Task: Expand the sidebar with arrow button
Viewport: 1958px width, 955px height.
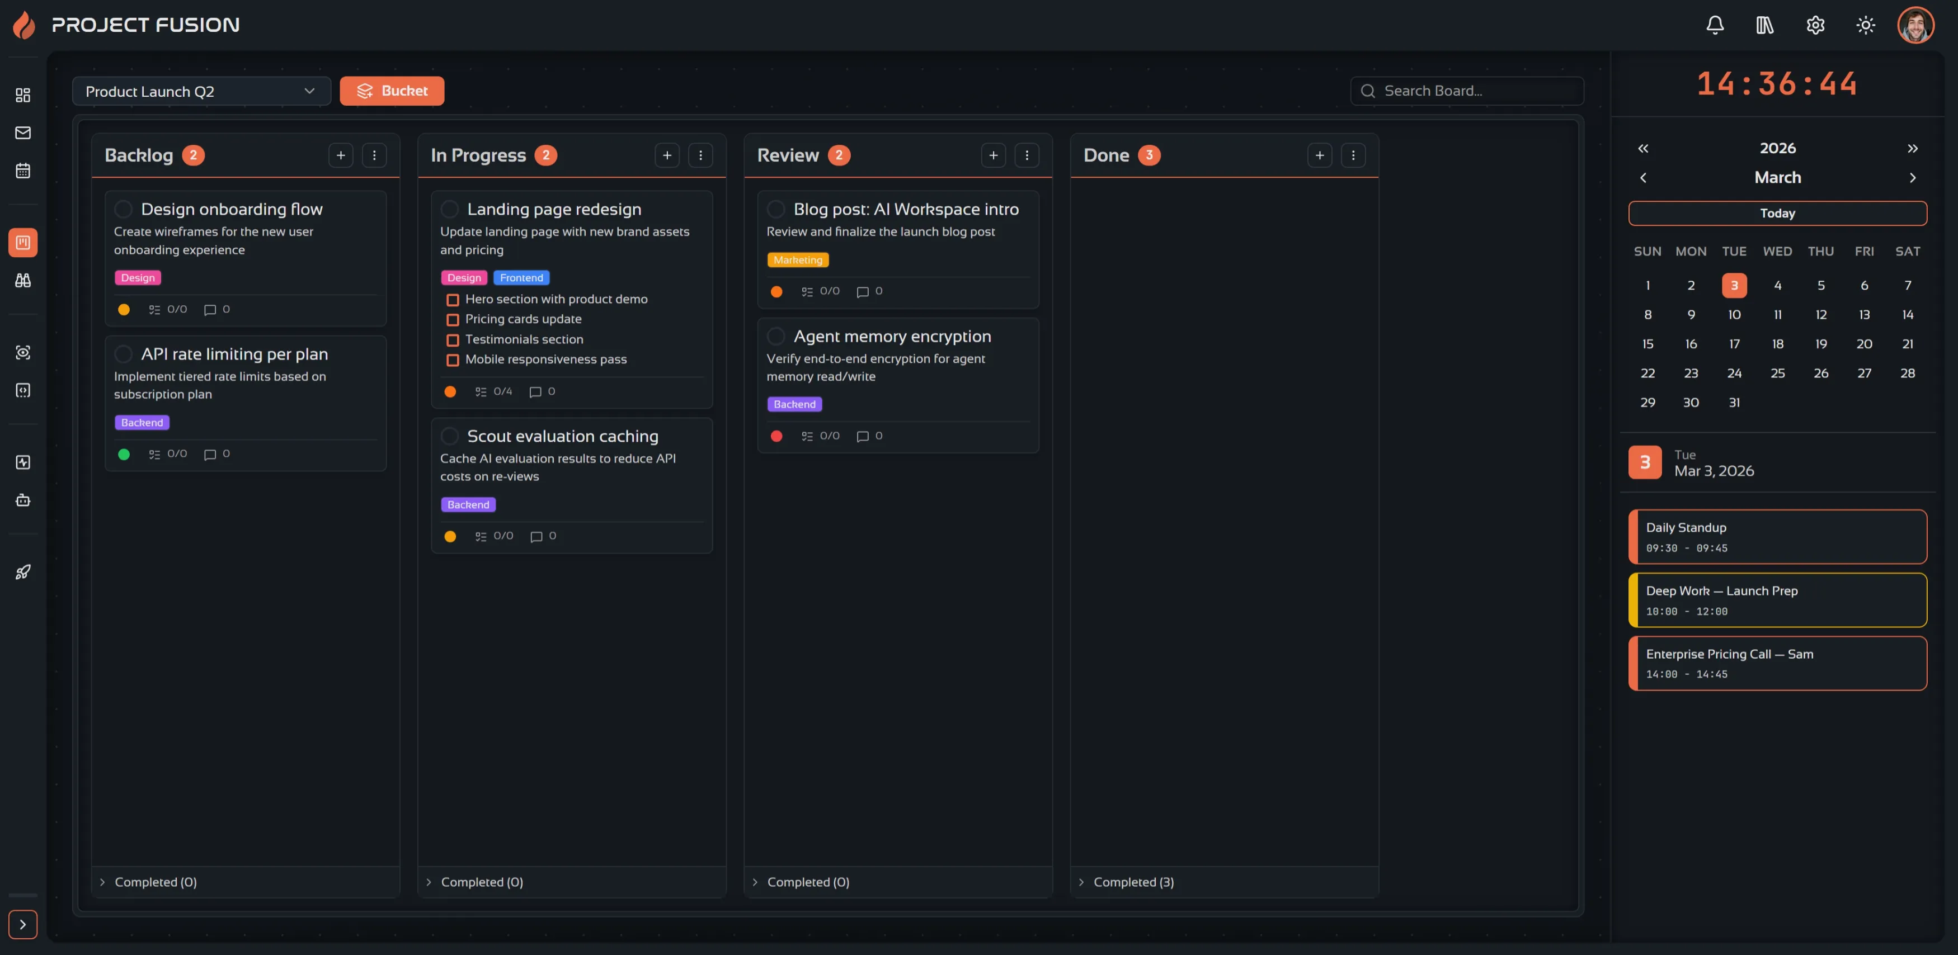Action: pos(23,925)
